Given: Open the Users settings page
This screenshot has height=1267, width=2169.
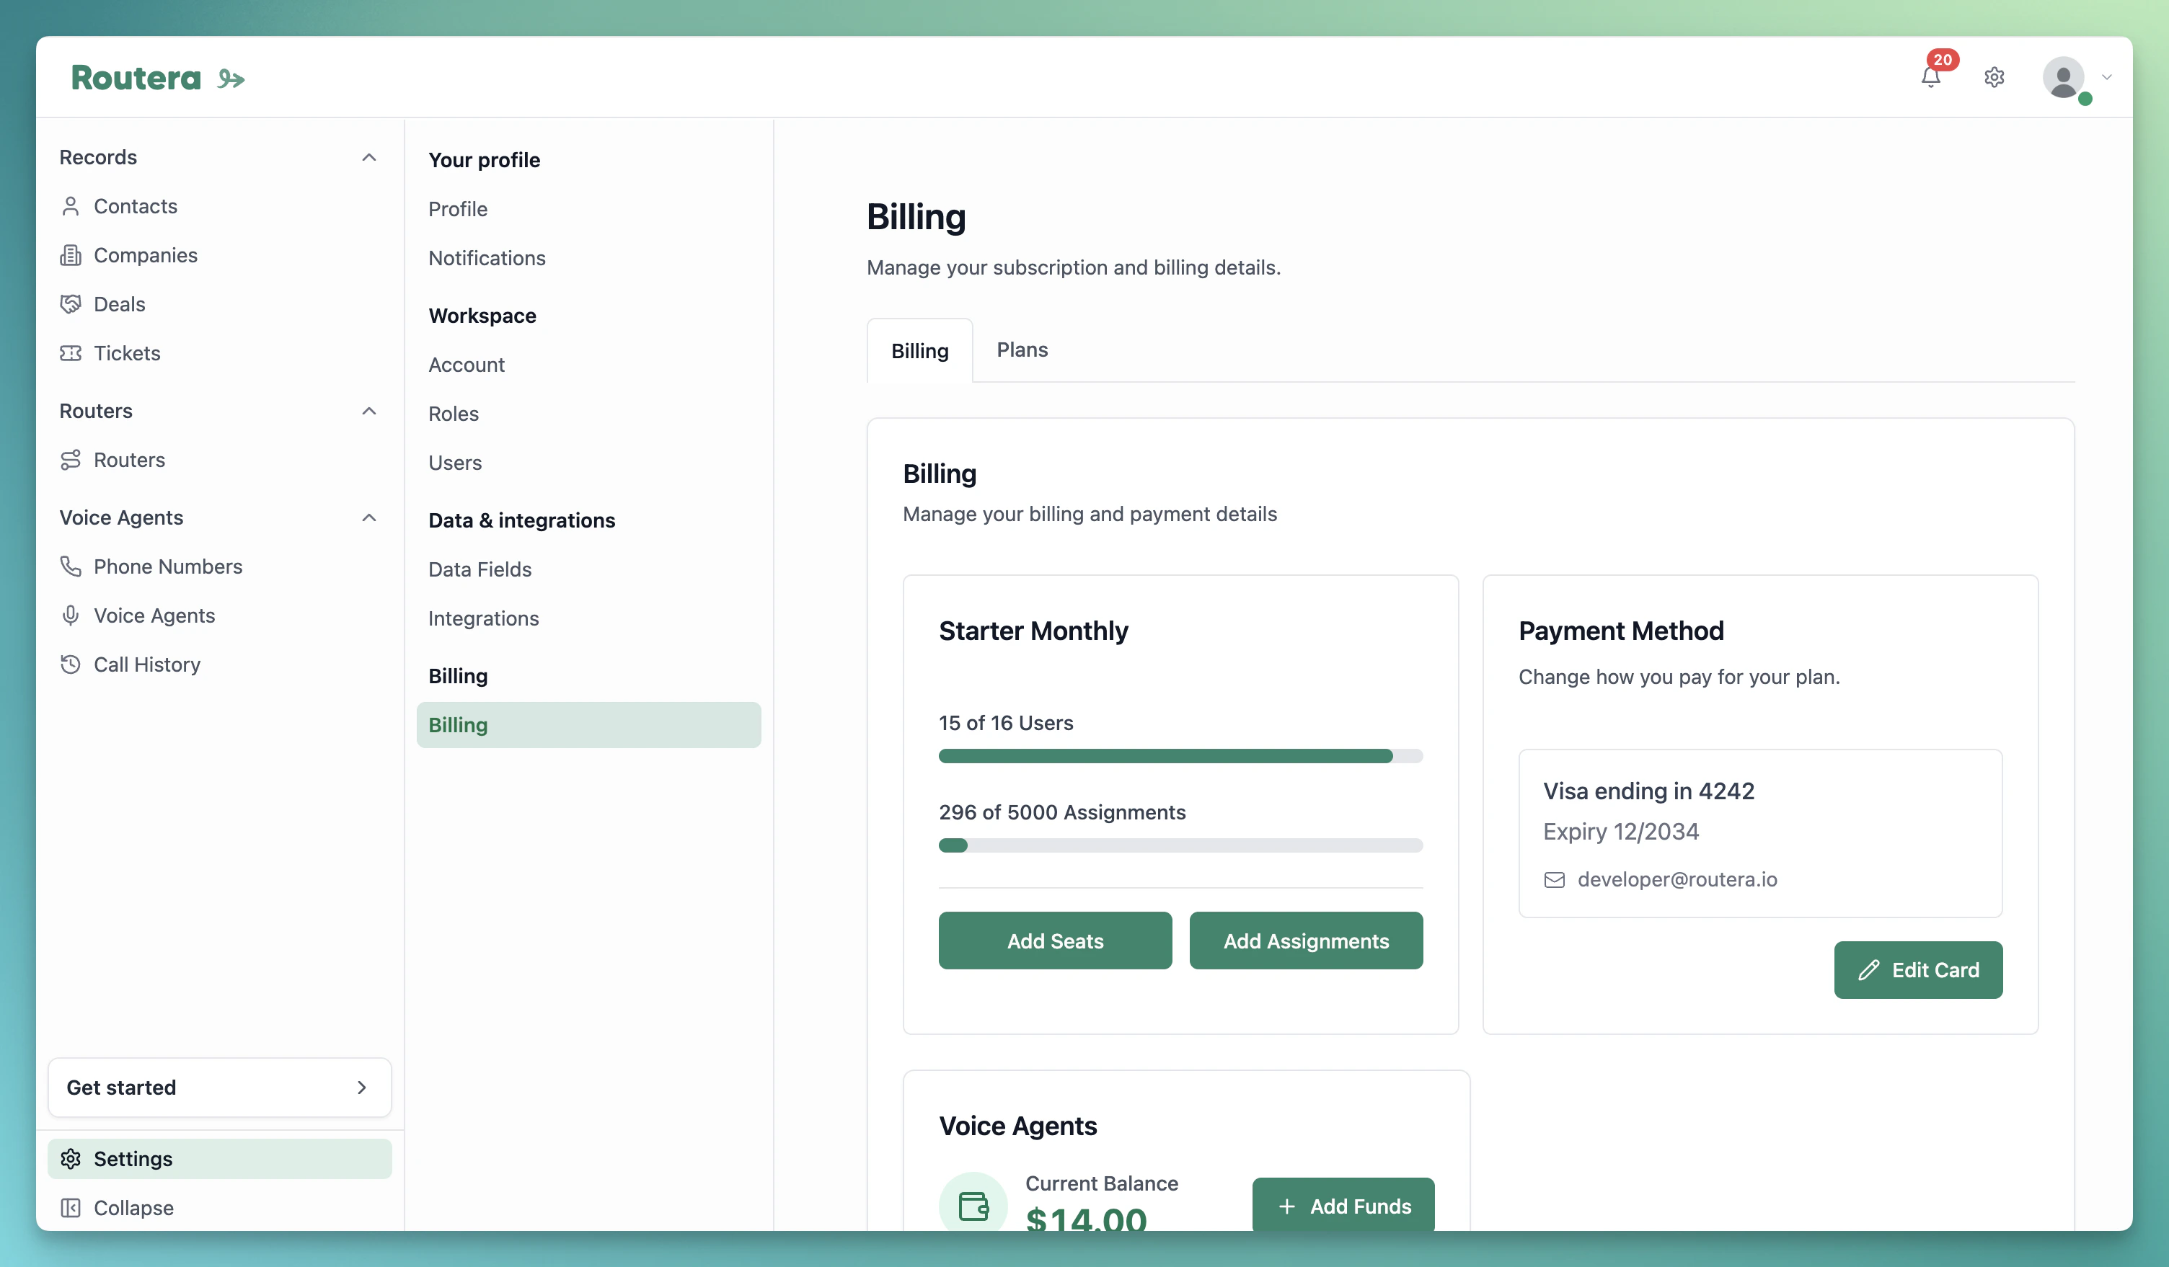Looking at the screenshot, I should click(x=455, y=463).
